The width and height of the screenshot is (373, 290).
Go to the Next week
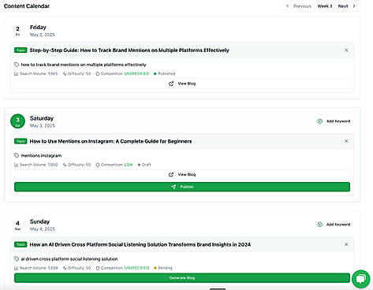click(347, 6)
